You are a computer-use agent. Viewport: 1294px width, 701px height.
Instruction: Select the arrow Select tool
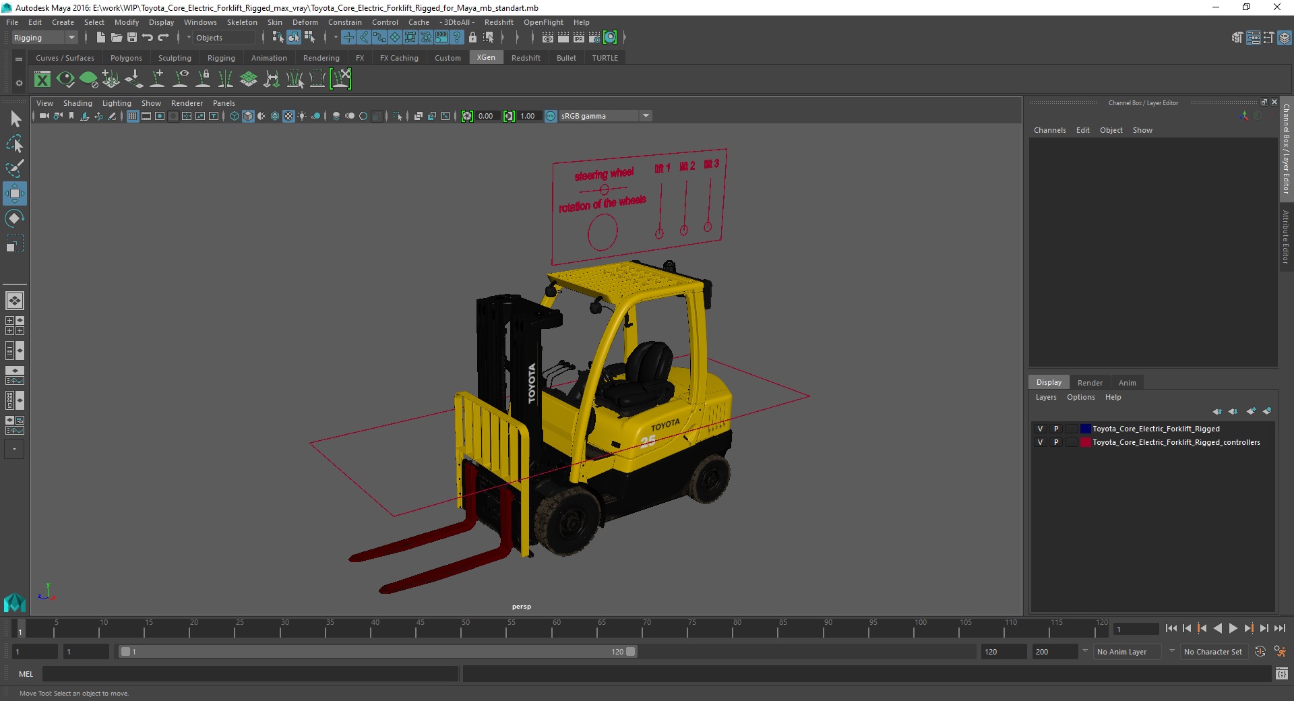[x=15, y=119]
